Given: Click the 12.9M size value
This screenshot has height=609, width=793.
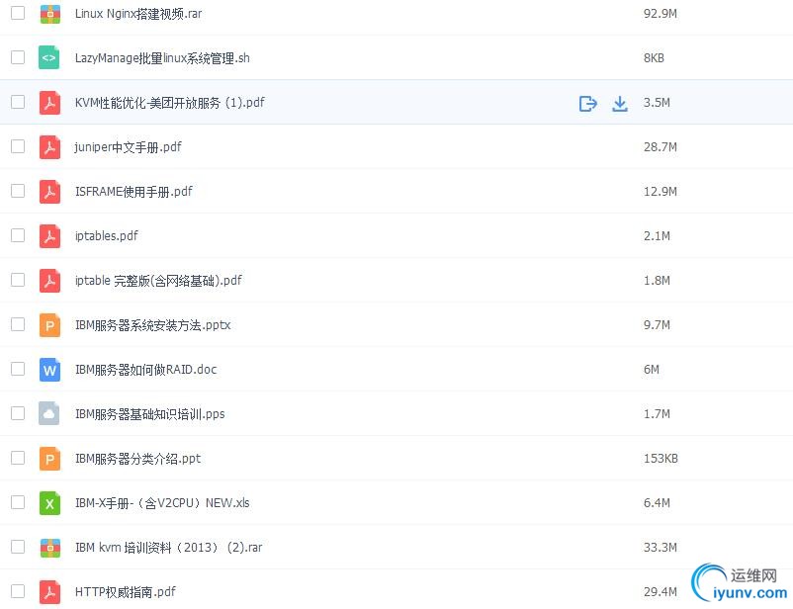Looking at the screenshot, I should (660, 192).
